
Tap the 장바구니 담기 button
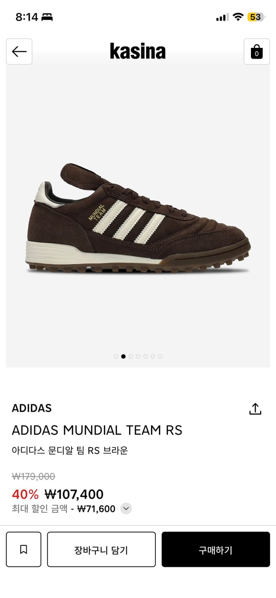click(x=101, y=549)
